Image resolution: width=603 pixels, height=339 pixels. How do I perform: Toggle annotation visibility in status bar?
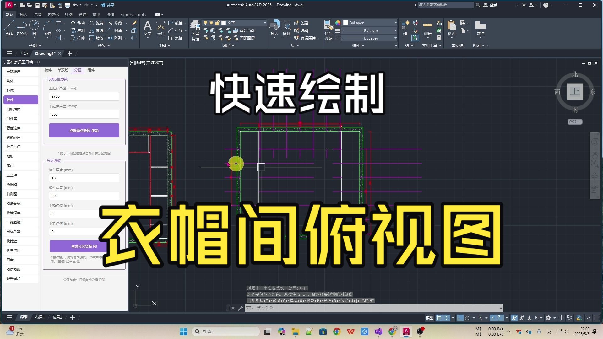[514, 318]
